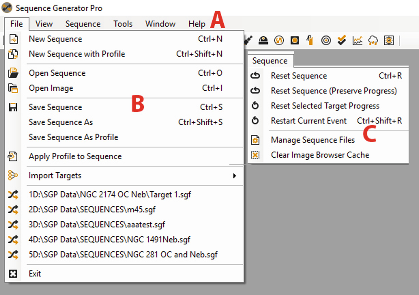Click shuffle icon beside aaatest.sgf
This screenshot has height=295, width=419.
(x=13, y=225)
